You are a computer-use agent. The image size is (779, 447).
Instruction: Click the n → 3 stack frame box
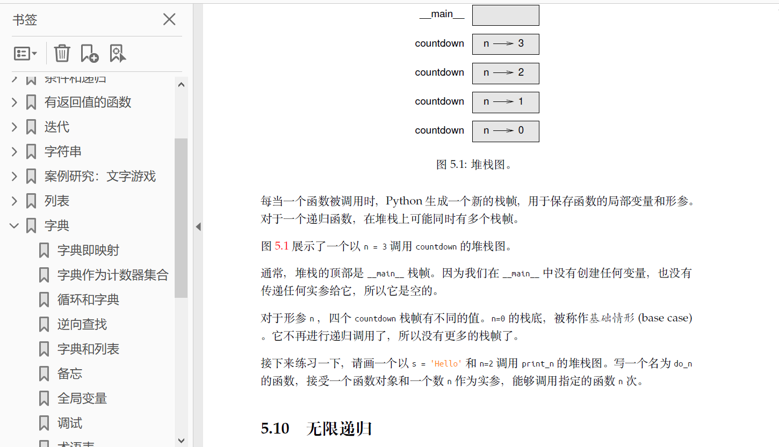tap(506, 44)
